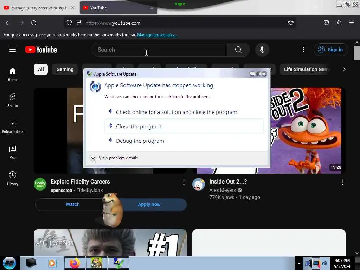Open the Inside Out 2 video thumbnail
The height and width of the screenshot is (270, 360).
pyautogui.click(x=306, y=130)
